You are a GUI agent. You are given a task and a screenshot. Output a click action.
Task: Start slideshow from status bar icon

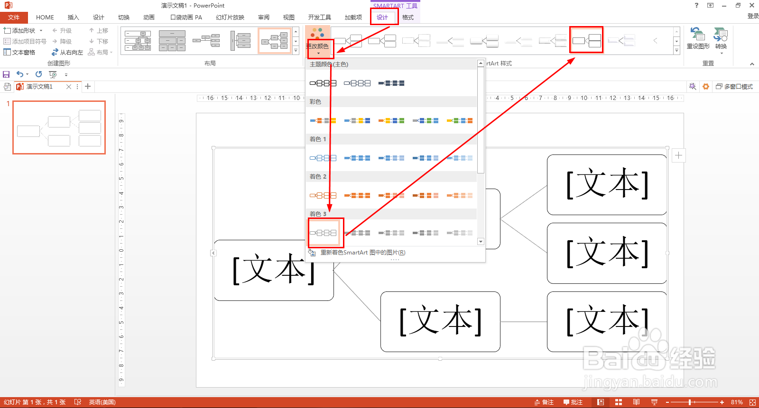pos(654,402)
